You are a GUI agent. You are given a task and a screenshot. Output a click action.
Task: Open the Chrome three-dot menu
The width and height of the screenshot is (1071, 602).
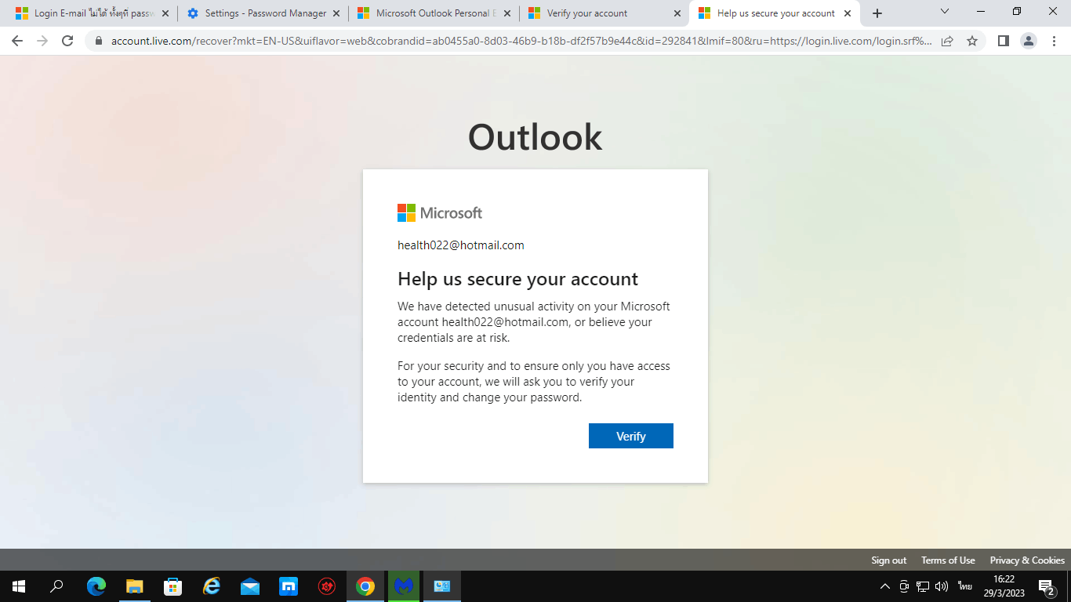[1054, 41]
